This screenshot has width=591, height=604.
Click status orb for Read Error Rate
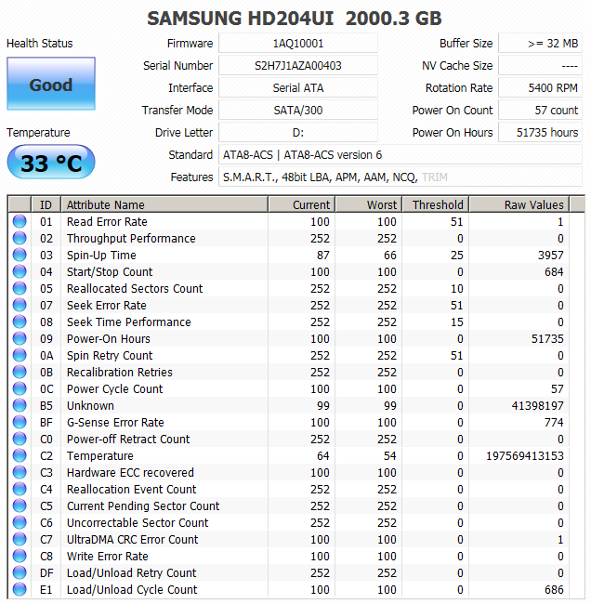20,221
